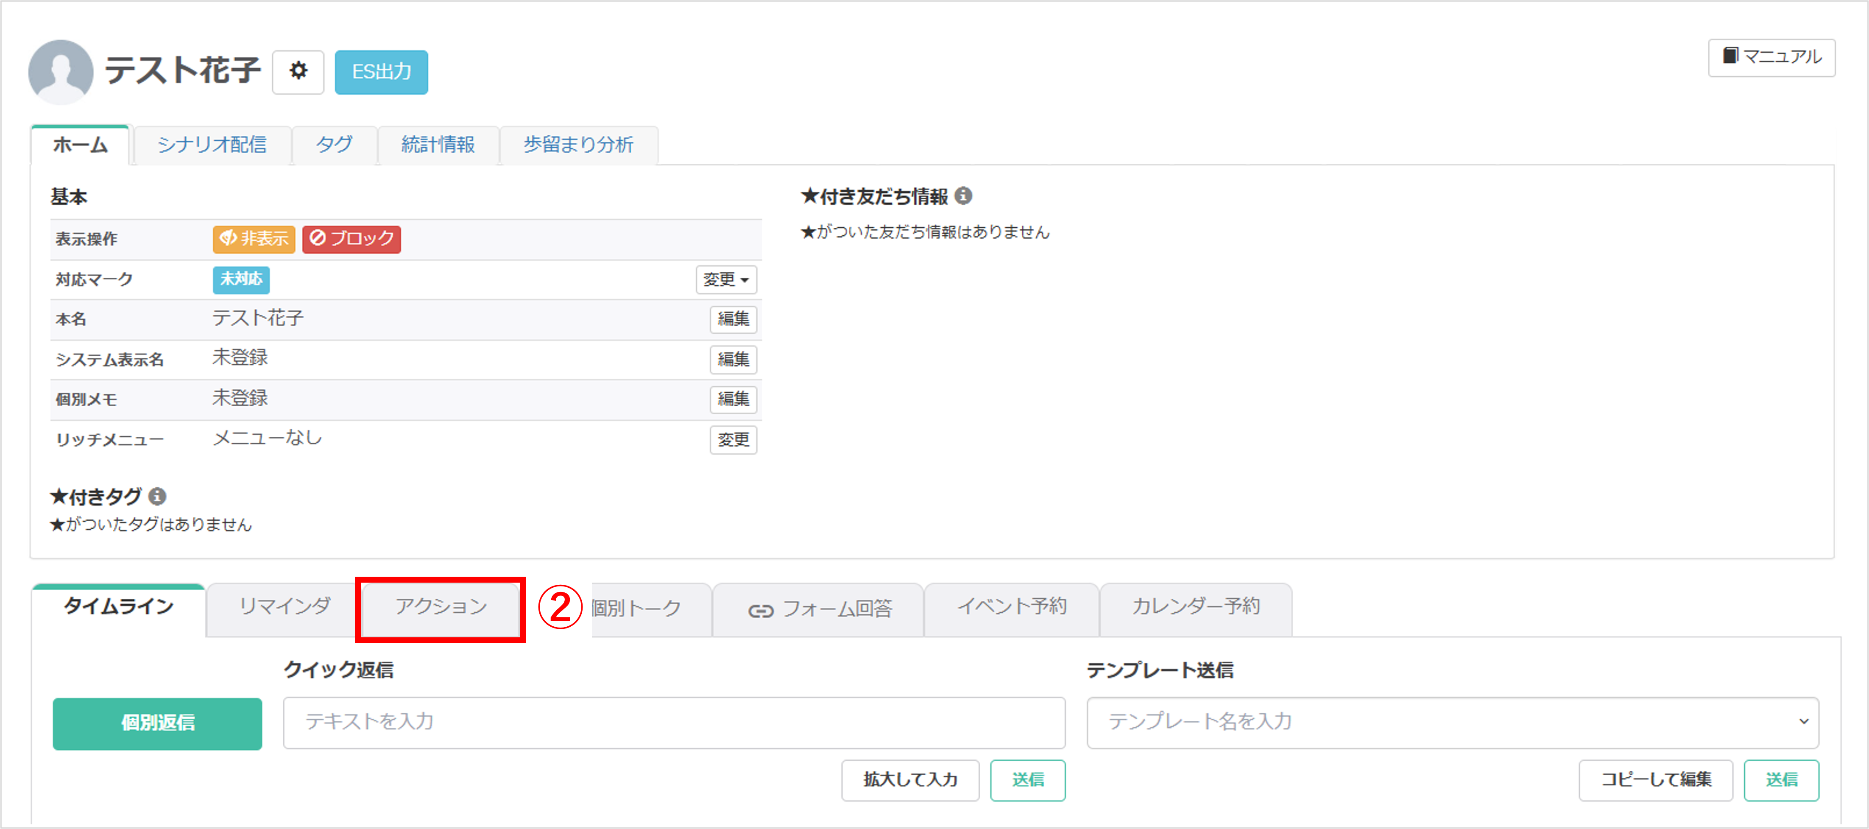The width and height of the screenshot is (1869, 829).
Task: Open the 歩留まり分析 tab
Action: tap(578, 145)
